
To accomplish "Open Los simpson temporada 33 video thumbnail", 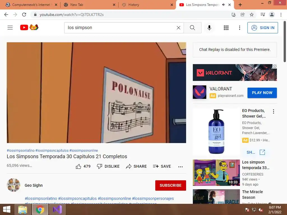I will tap(216, 172).
